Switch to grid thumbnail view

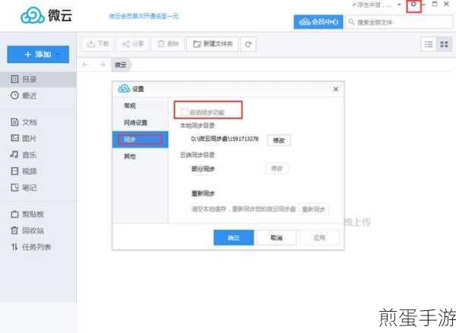[444, 44]
